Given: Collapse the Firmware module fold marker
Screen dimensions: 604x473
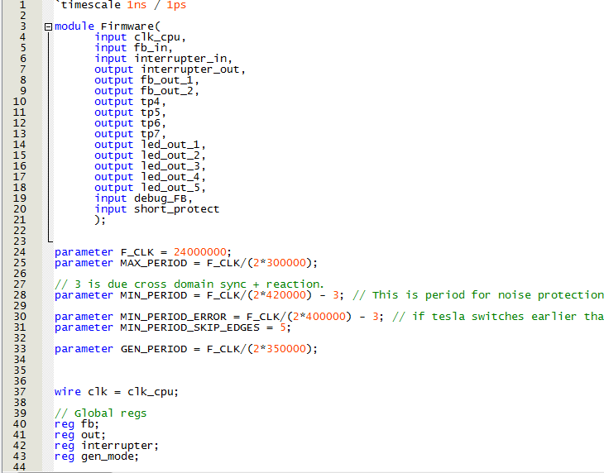Looking at the screenshot, I should [x=49, y=26].
